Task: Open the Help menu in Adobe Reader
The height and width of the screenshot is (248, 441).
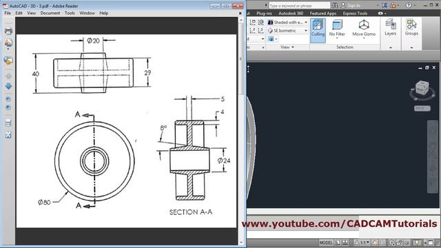Action: point(104,13)
